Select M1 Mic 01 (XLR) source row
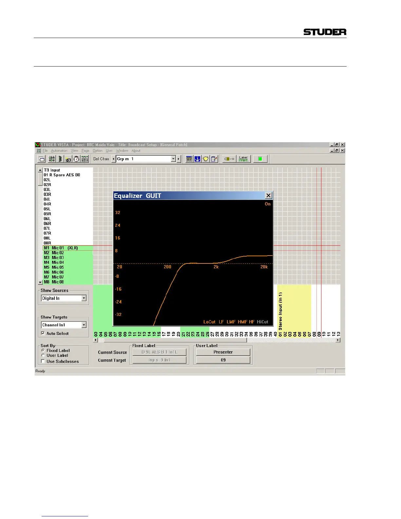Image resolution: width=401 pixels, height=519 pixels. click(x=62, y=248)
